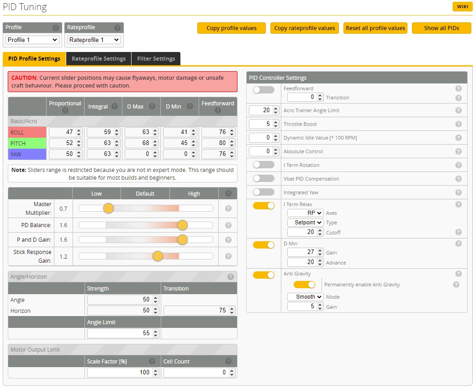475x389 pixels.
Task: Open the Filter Settings tab
Action: tap(156, 59)
